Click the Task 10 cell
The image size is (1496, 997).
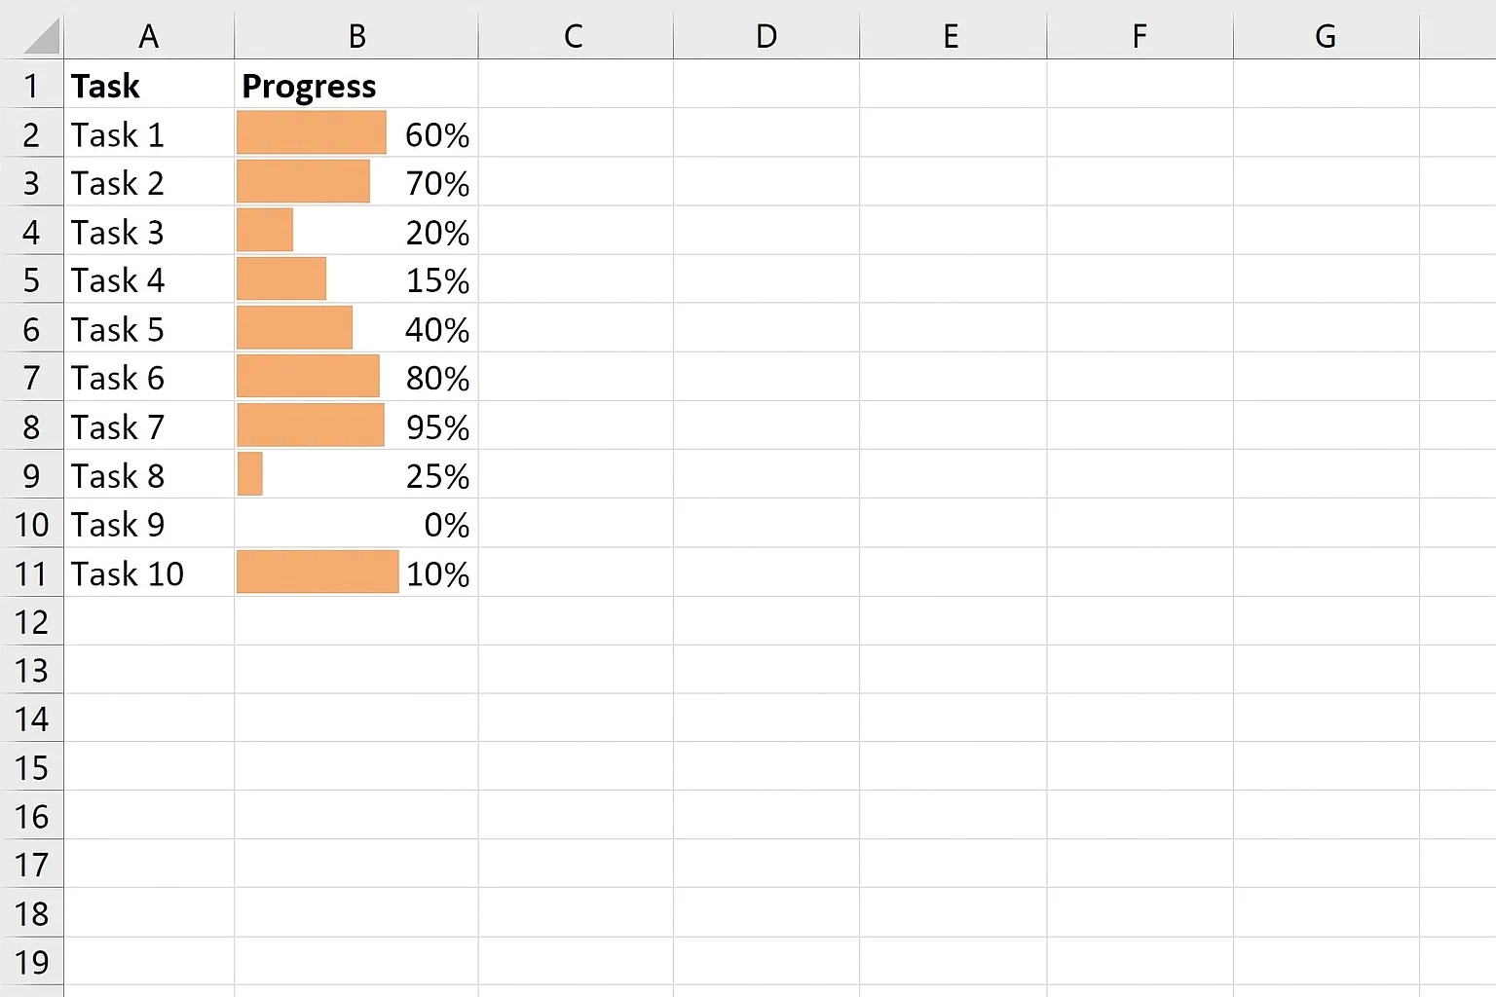148,573
